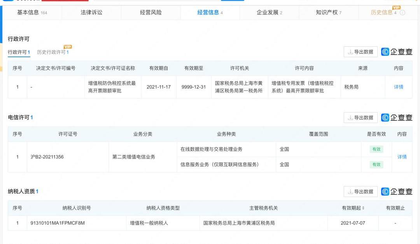The image size is (420, 244).
Task: Export data for 行政许可 table
Action: [360, 52]
